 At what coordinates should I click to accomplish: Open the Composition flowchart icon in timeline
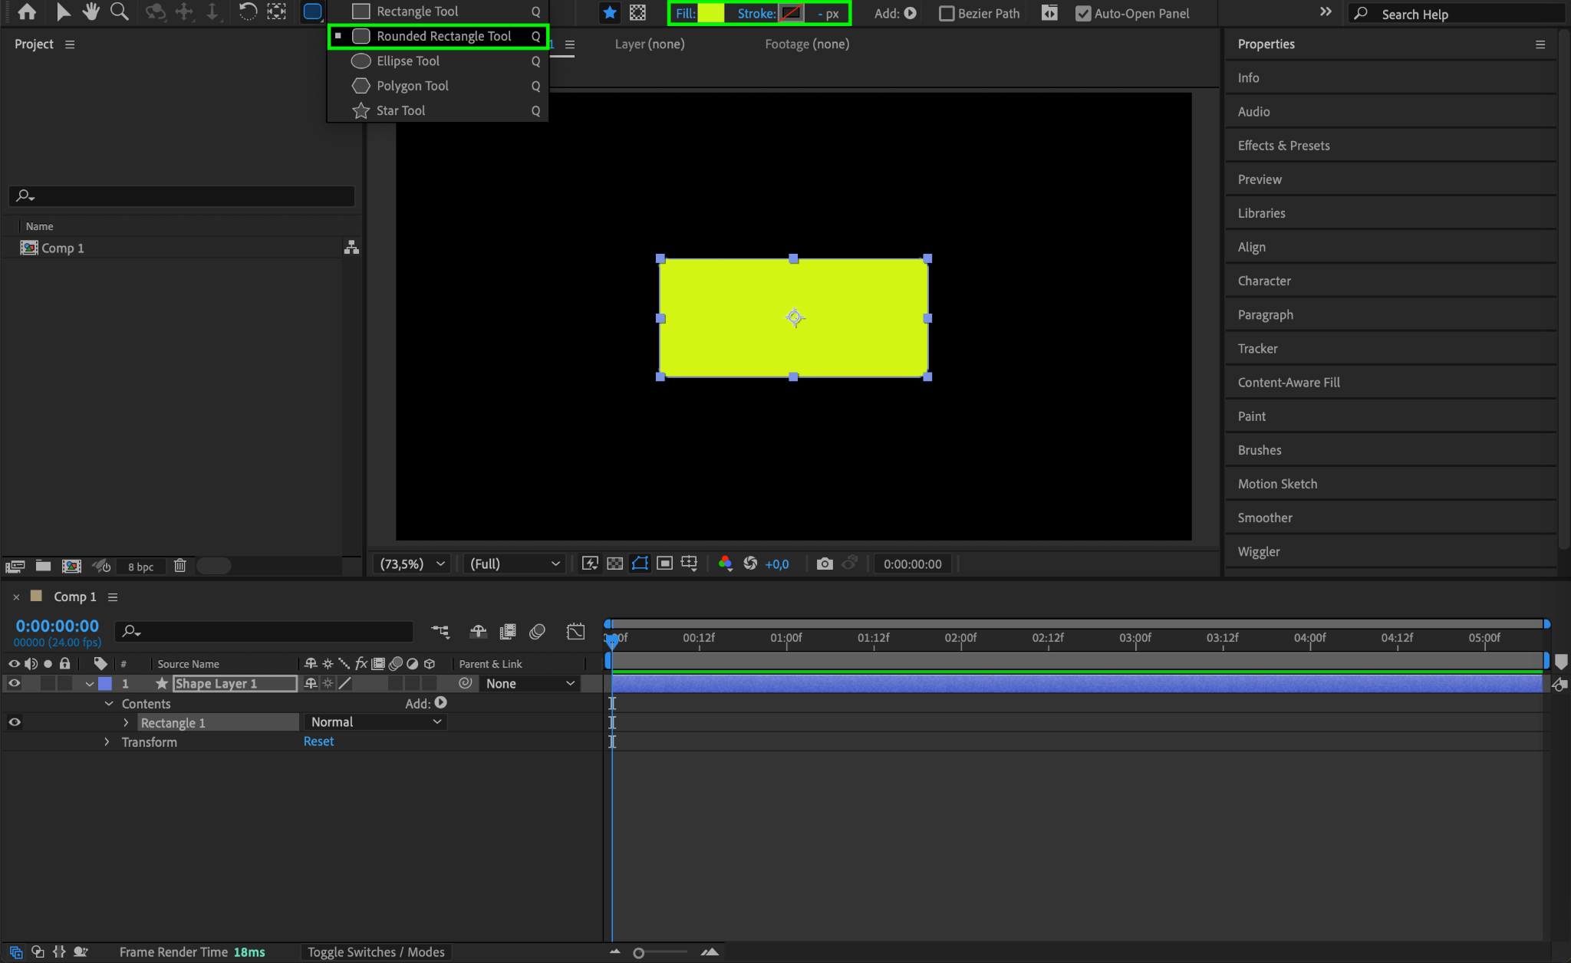pos(440,631)
